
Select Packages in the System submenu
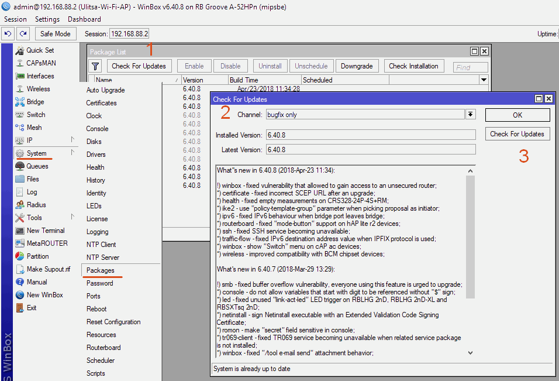point(100,270)
